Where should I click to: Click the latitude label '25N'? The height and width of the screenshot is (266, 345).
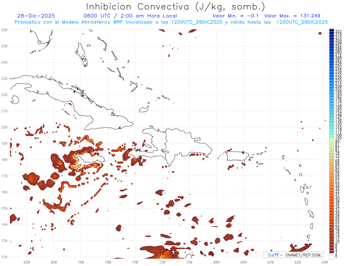click(x=4, y=46)
